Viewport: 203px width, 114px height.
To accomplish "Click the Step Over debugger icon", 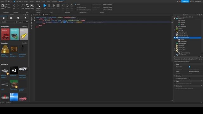I will pyautogui.click(x=68, y=6).
